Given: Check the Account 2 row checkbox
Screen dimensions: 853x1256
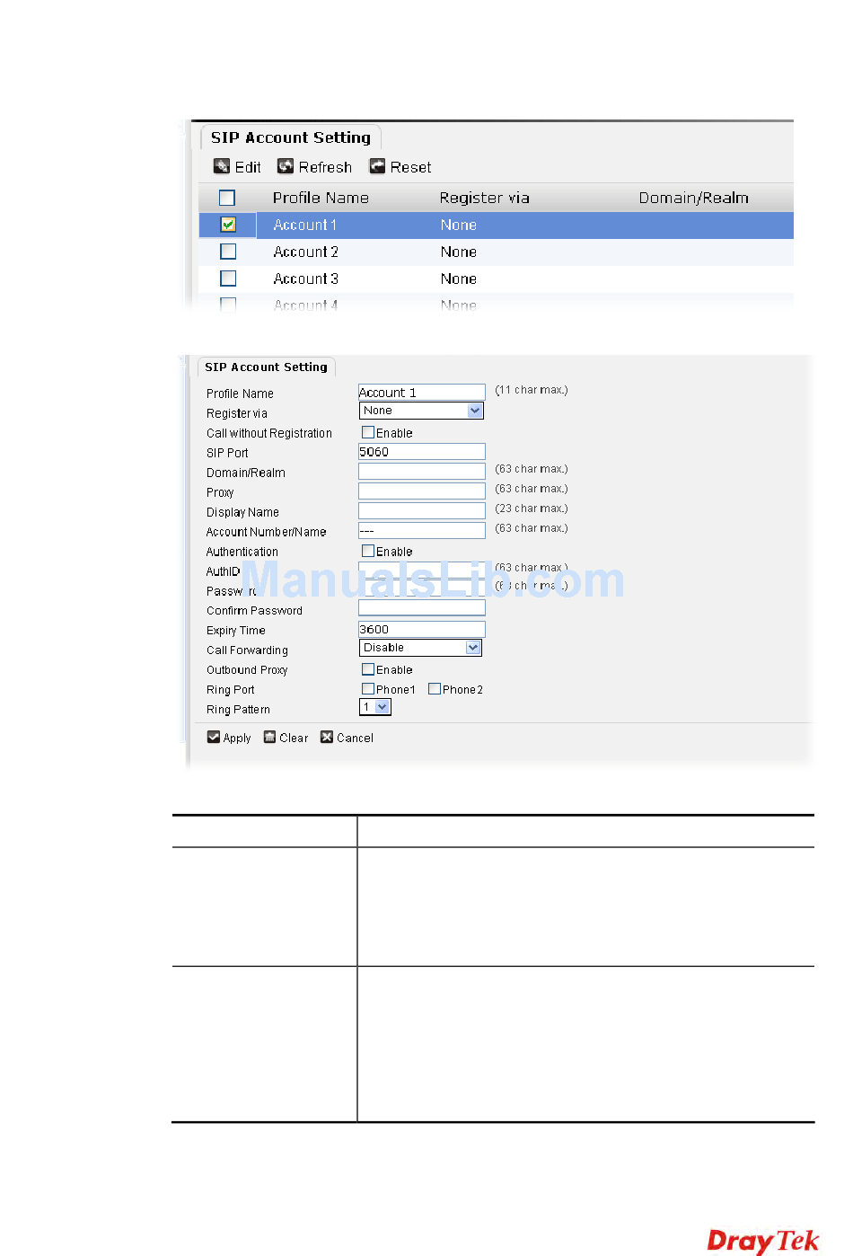Looking at the screenshot, I should point(228,252).
